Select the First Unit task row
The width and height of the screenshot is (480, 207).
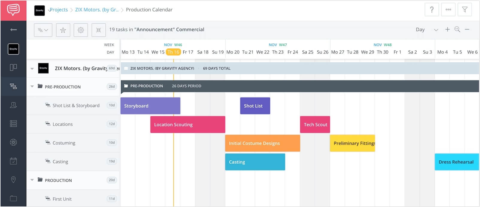(73, 199)
